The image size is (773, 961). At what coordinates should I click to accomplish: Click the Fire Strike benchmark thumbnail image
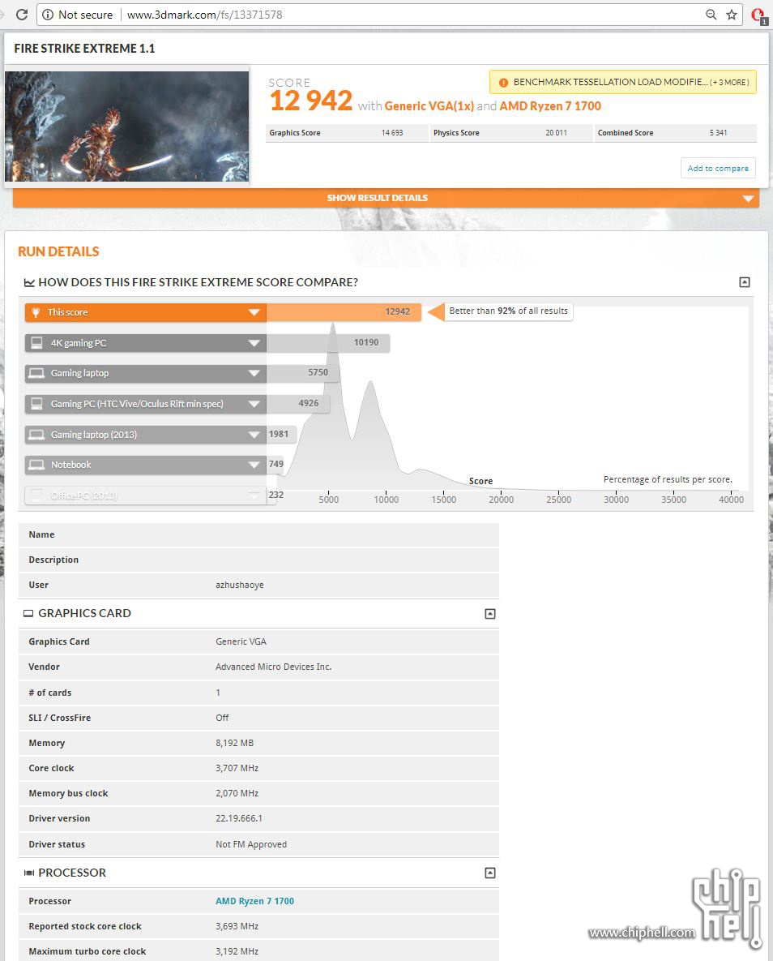tap(127, 127)
